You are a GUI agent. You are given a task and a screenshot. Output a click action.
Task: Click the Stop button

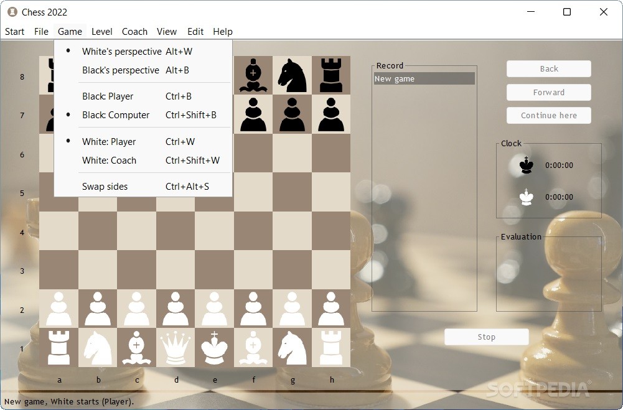pyautogui.click(x=486, y=337)
